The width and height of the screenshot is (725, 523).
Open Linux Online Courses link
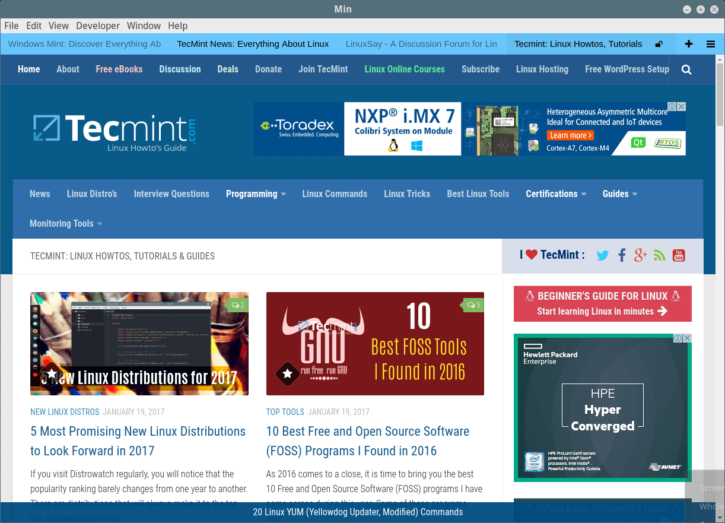pyautogui.click(x=405, y=69)
